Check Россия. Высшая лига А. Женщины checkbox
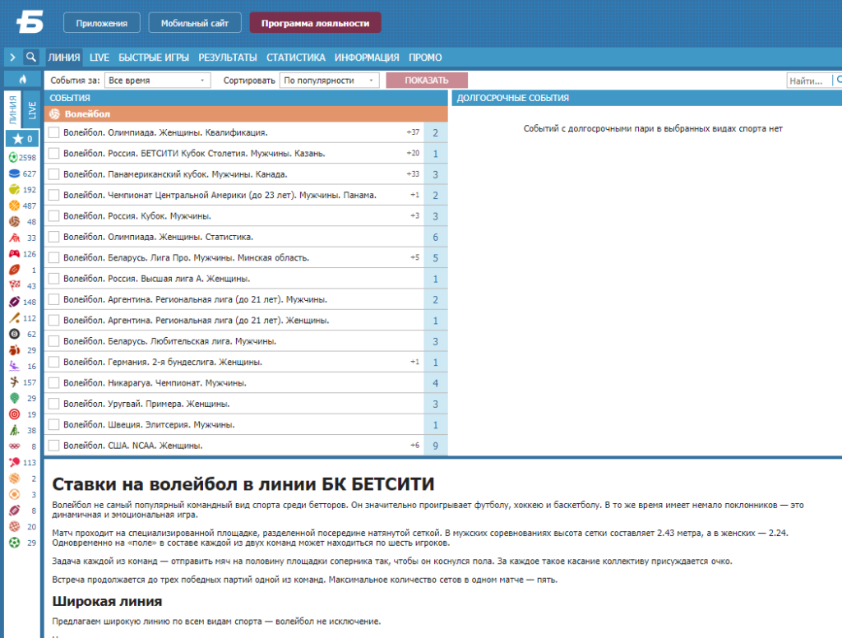 (53, 278)
